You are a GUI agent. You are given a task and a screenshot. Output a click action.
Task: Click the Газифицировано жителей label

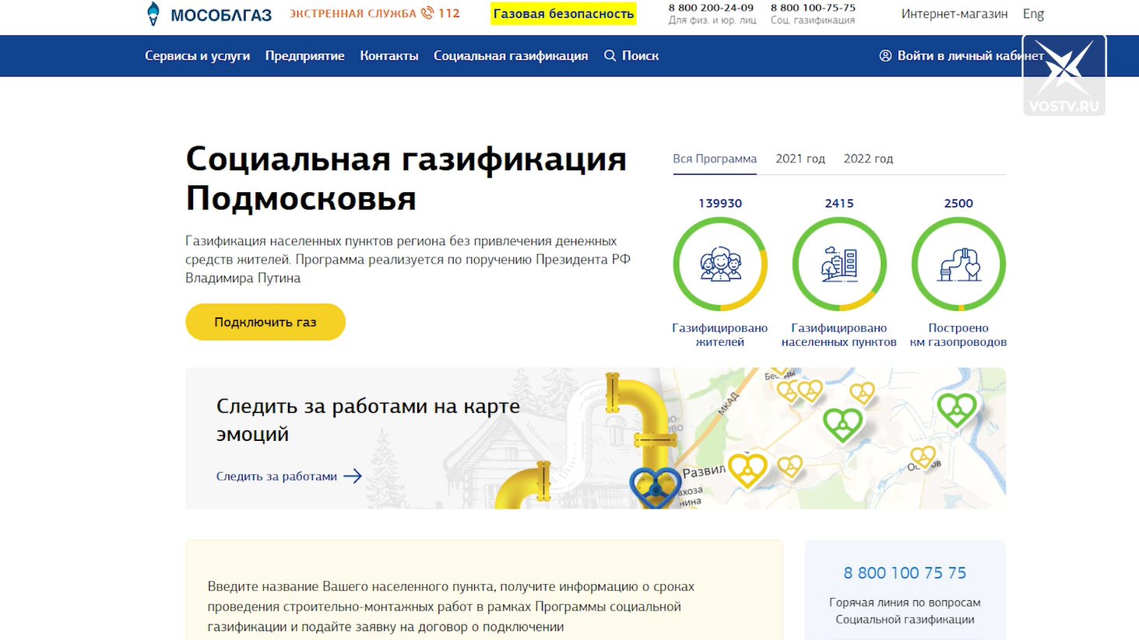point(720,335)
